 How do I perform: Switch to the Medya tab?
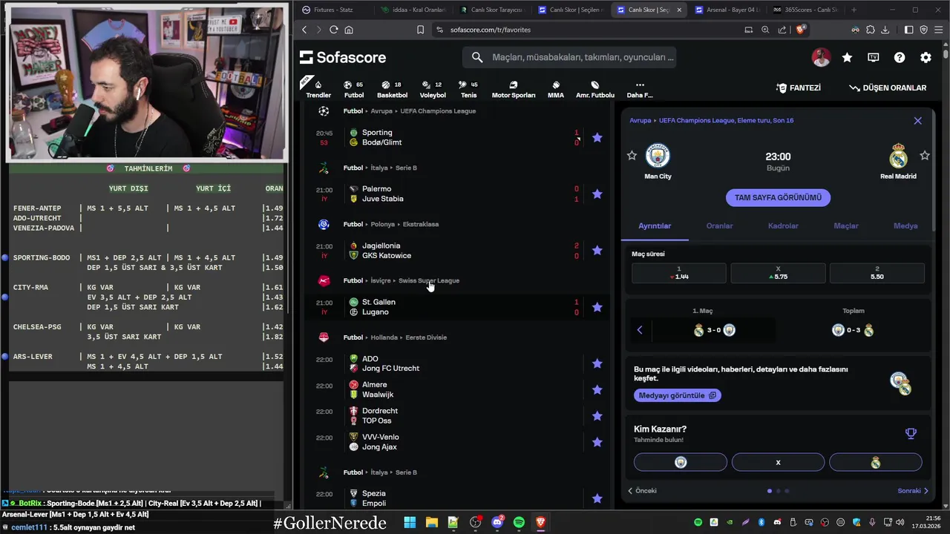coord(905,226)
